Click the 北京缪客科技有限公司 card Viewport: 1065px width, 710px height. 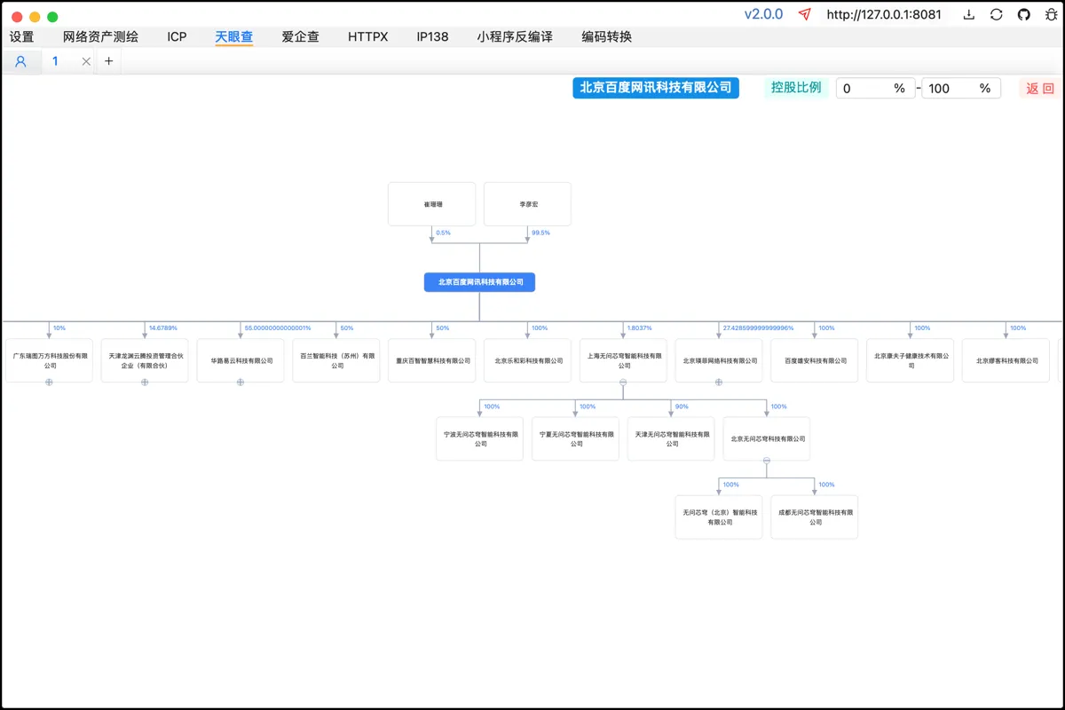(1006, 360)
